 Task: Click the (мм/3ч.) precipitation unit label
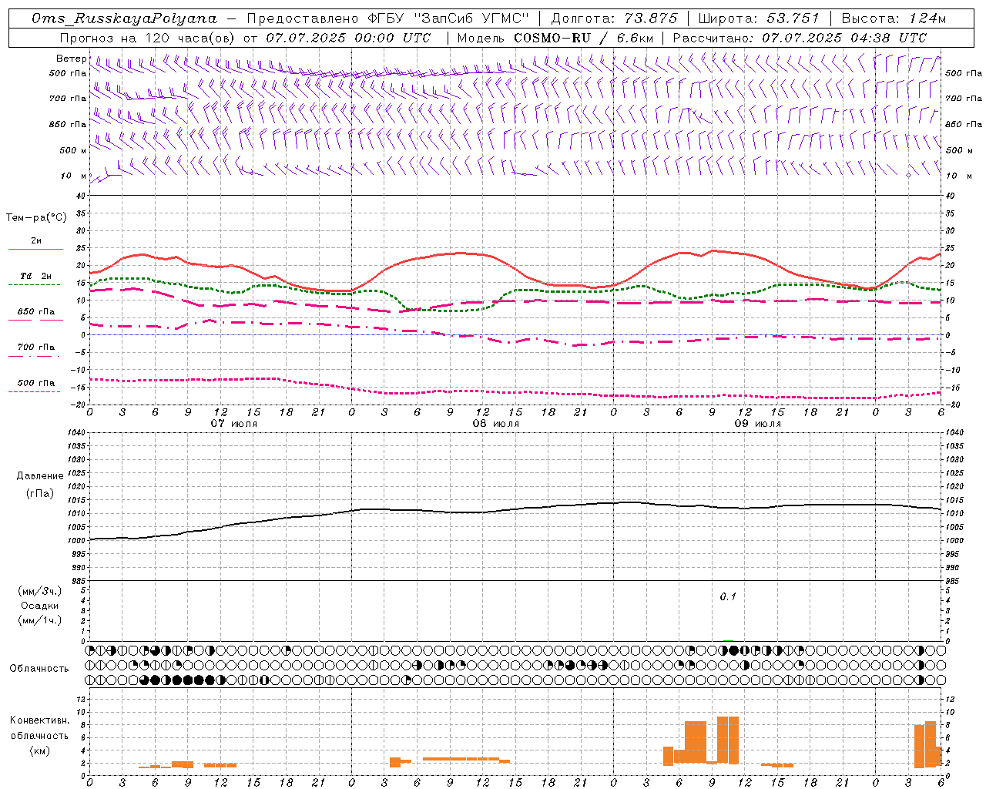coord(40,592)
